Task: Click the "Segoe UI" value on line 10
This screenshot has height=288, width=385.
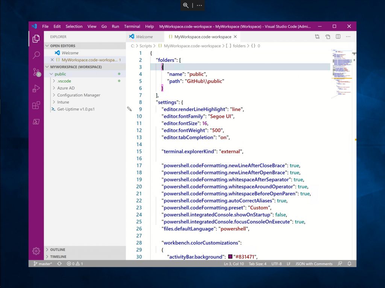Action: 221,116
